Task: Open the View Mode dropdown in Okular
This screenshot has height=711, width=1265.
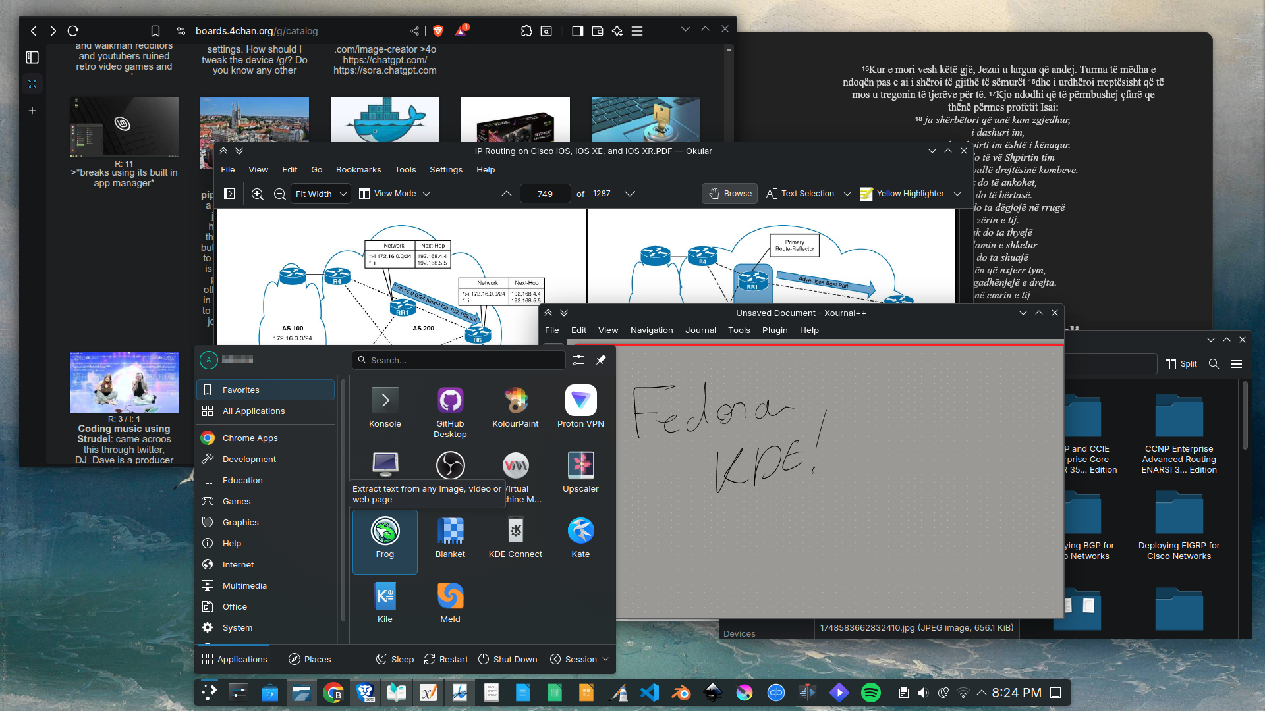Action: click(395, 194)
